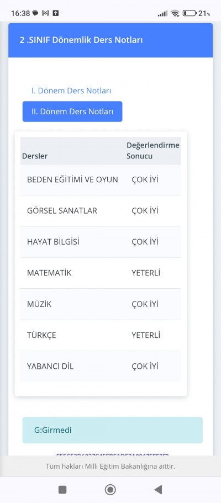Image resolution: width=221 pixels, height=503 pixels.
Task: Tap the recent apps square button
Action: pyautogui.click(x=62, y=490)
